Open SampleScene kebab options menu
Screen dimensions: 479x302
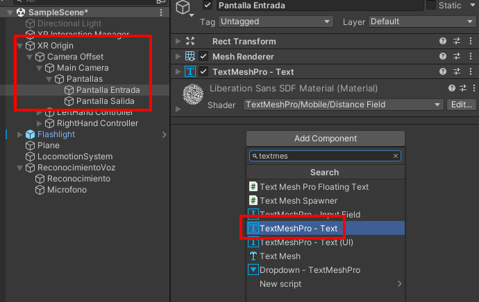click(161, 12)
